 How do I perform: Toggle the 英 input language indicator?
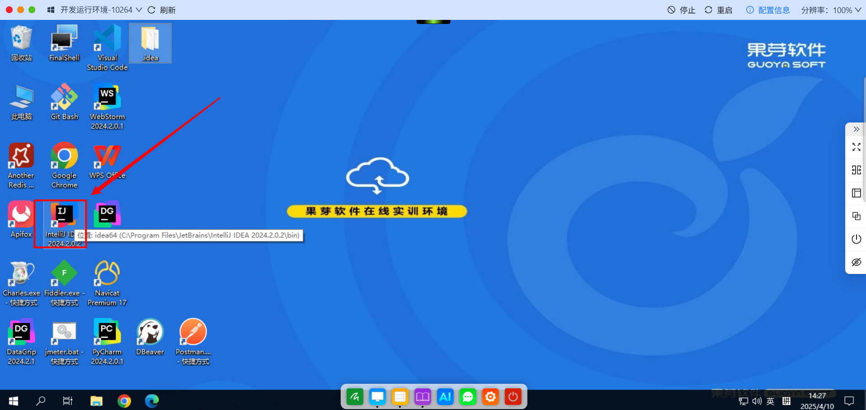(x=771, y=401)
